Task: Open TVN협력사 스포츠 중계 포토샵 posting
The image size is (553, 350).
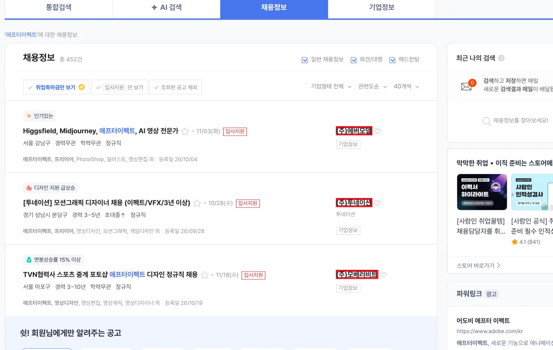Action: tap(110, 275)
